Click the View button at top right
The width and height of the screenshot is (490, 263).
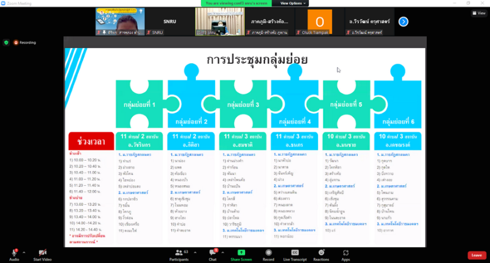coord(478,13)
